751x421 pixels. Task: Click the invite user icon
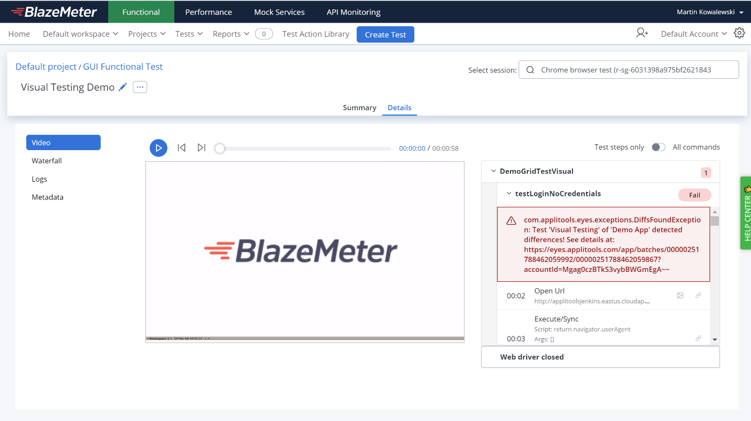click(x=642, y=33)
